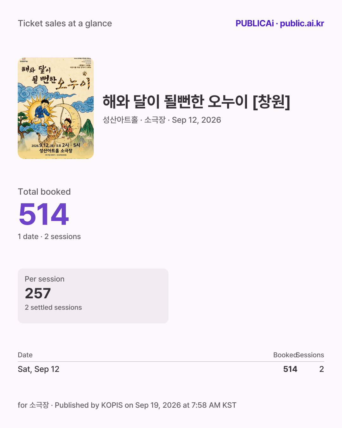The width and height of the screenshot is (342, 428).
Task: Click the 257 per session value
Action: click(x=38, y=293)
